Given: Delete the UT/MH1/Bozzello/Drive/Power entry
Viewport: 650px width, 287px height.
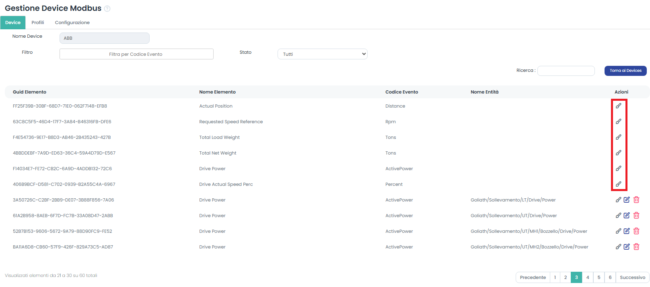Looking at the screenshot, I should coord(636,231).
